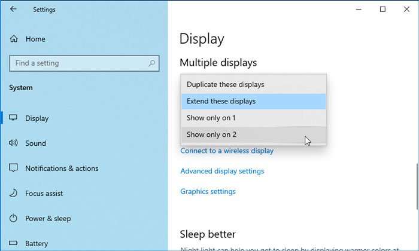Screen dimensions: 419x251
Task: Click the Notifications speech bubble icon
Action: [13, 168]
